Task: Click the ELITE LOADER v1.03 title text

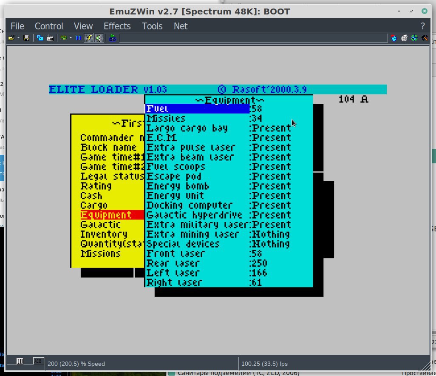Action: [108, 89]
